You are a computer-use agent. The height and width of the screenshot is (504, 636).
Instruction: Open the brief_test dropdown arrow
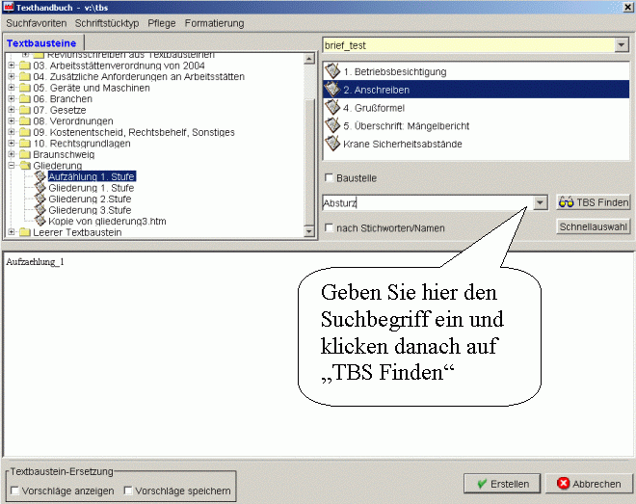point(622,45)
